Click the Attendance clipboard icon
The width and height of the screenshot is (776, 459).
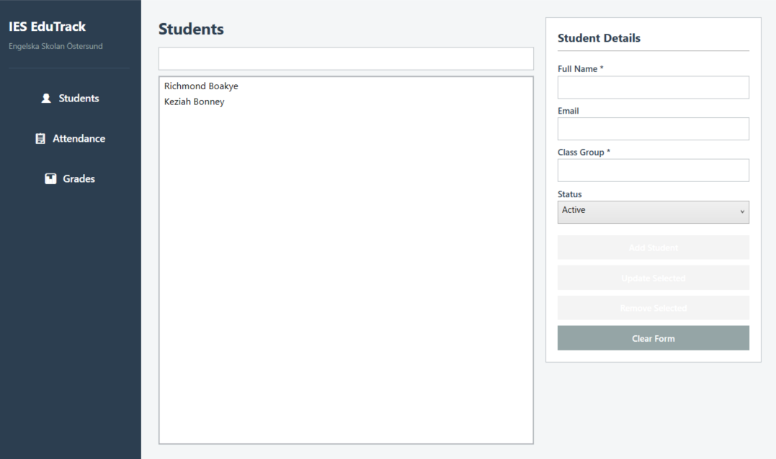[40, 139]
